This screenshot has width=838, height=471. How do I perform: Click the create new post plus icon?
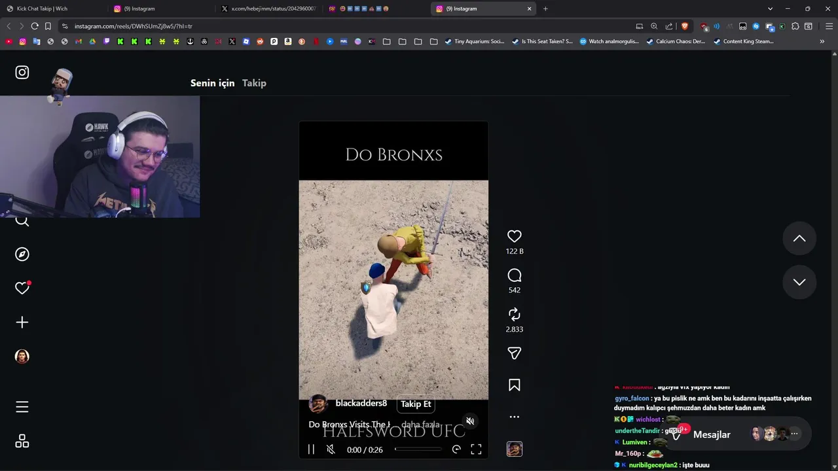[x=22, y=322]
